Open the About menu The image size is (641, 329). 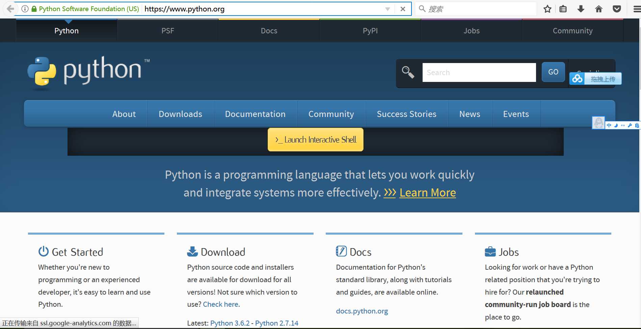124,114
